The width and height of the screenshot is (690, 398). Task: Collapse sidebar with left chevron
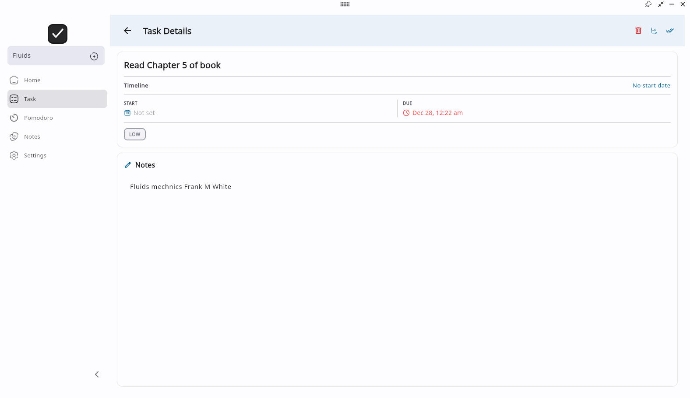point(97,374)
